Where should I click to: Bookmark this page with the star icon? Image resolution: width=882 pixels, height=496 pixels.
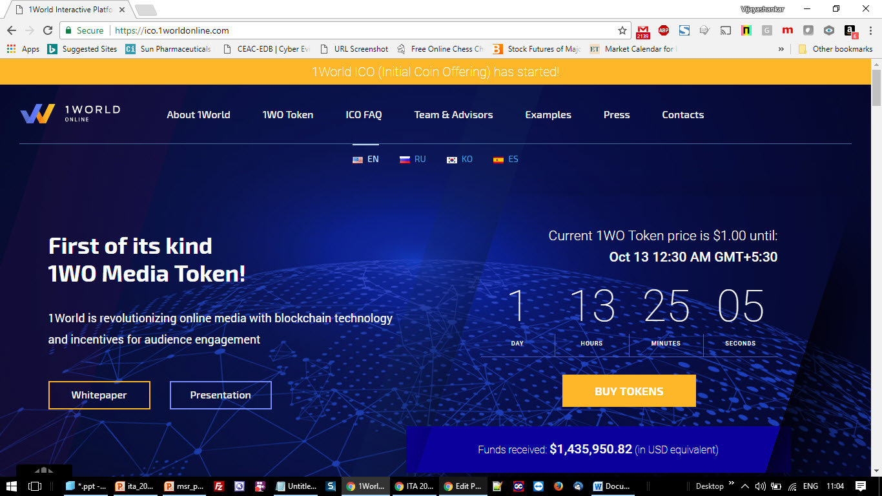[622, 30]
